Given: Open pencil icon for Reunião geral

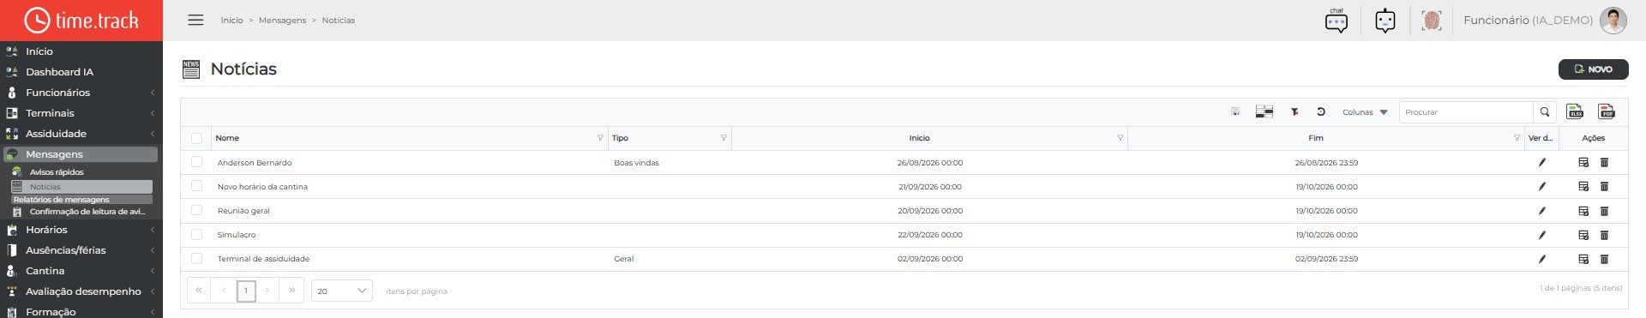Looking at the screenshot, I should coord(1541,210).
